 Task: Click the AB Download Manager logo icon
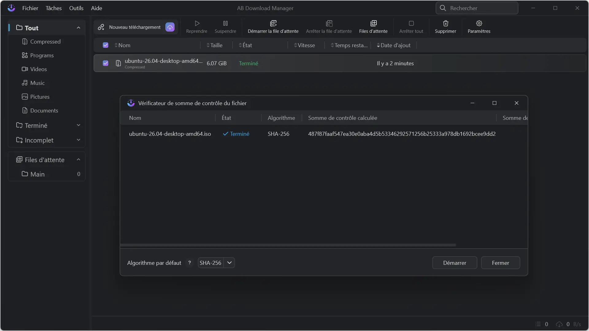11,8
